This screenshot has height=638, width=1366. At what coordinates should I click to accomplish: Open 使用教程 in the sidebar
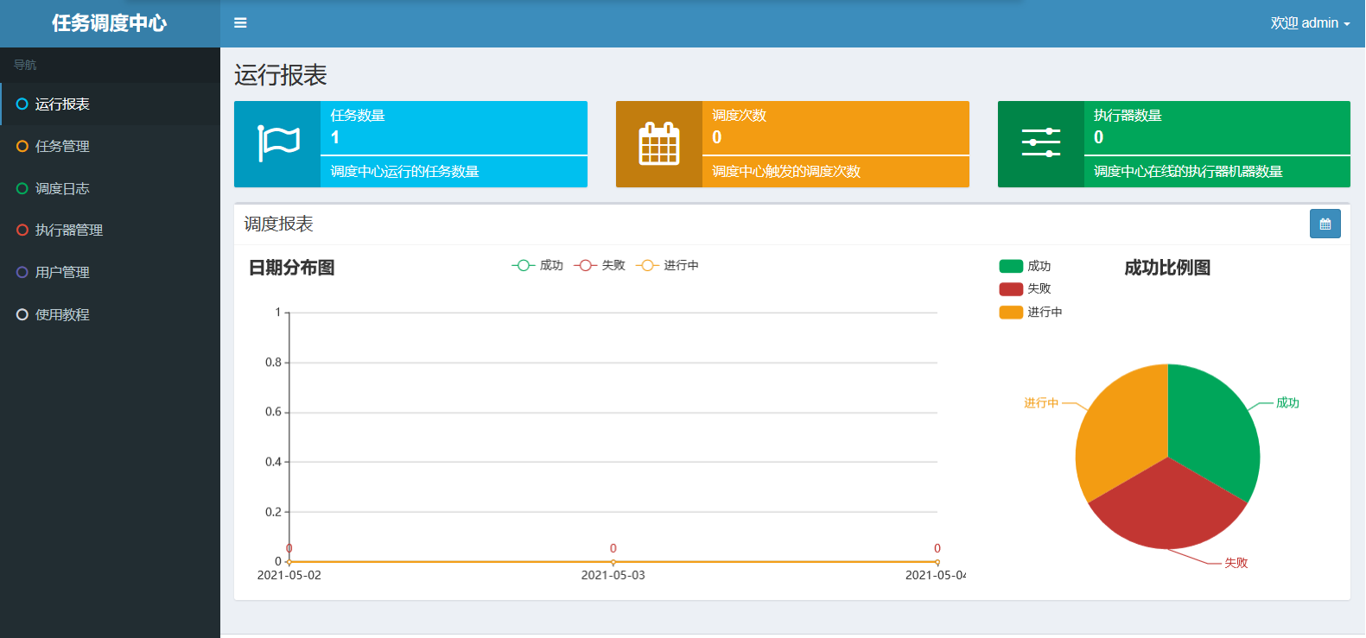111,314
